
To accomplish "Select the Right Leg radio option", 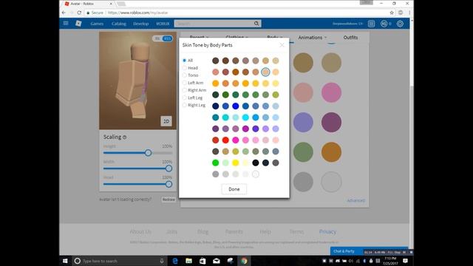I will click(184, 105).
